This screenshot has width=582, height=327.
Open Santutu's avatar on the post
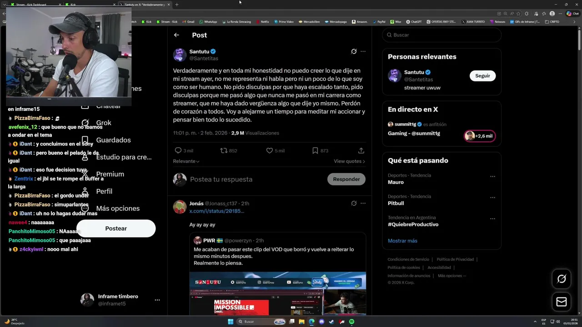click(180, 54)
